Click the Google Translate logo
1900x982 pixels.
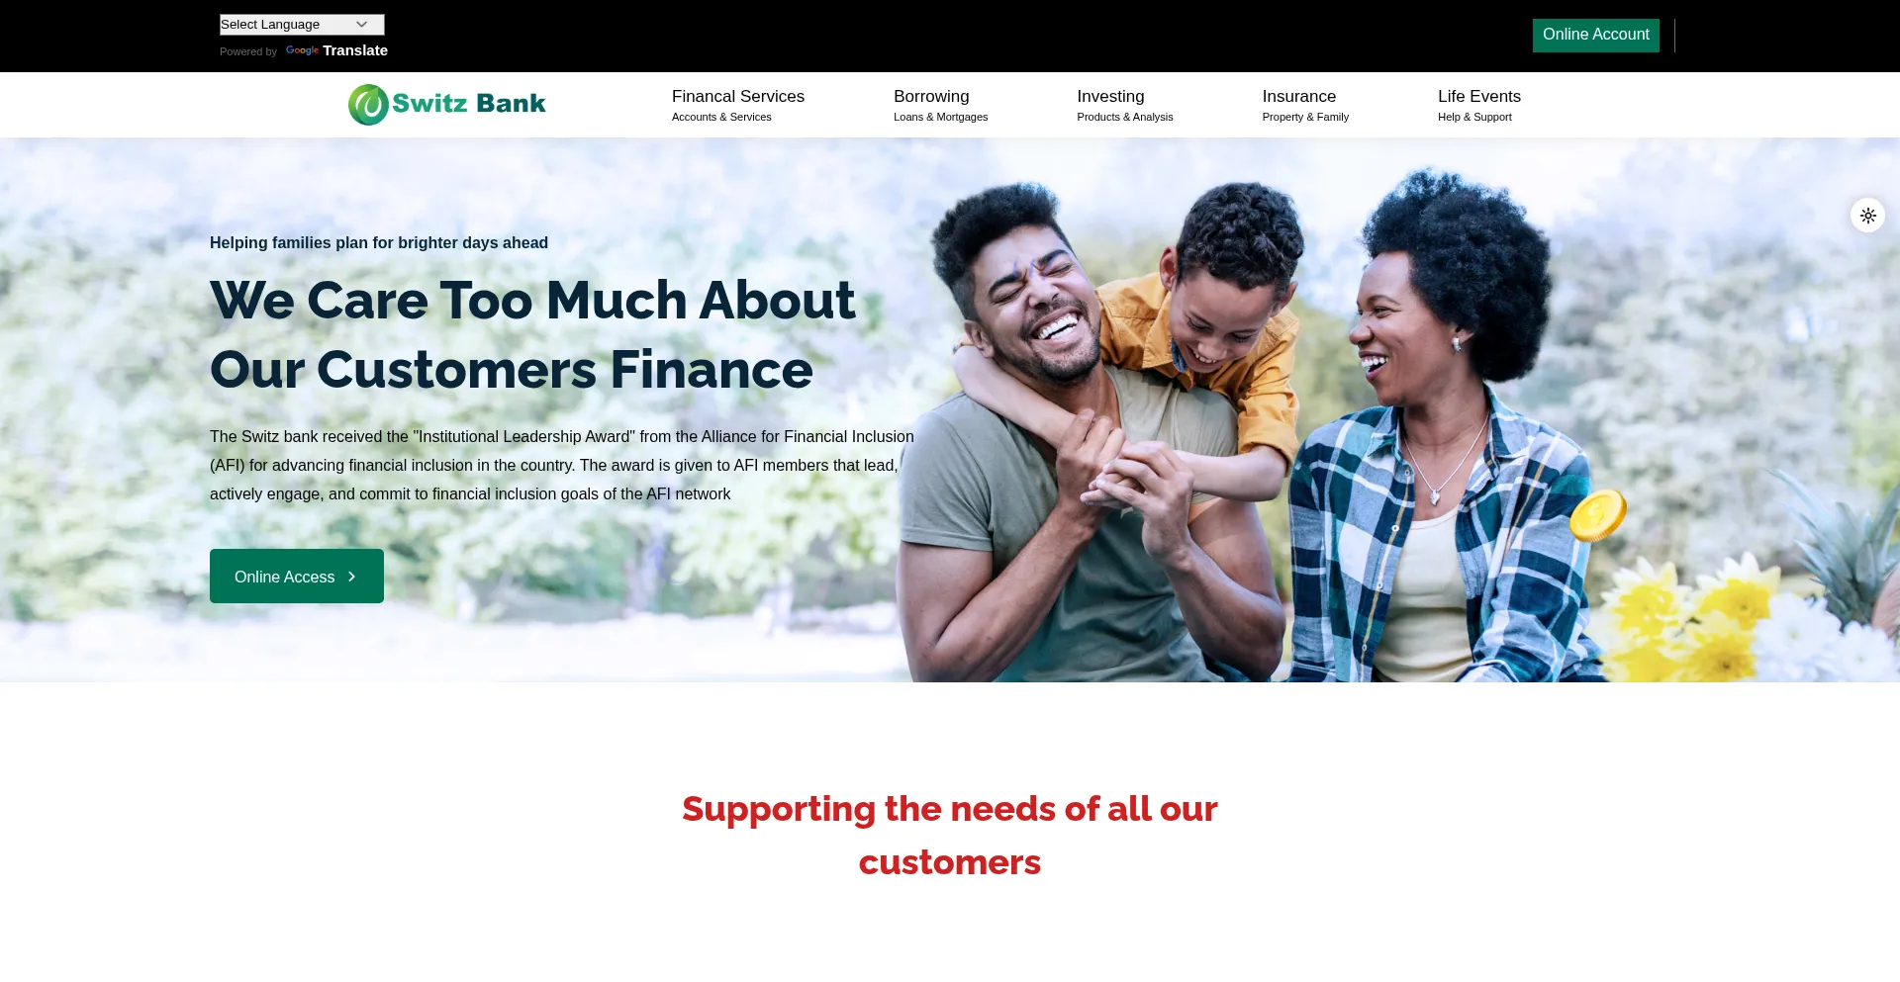pyautogui.click(x=302, y=50)
